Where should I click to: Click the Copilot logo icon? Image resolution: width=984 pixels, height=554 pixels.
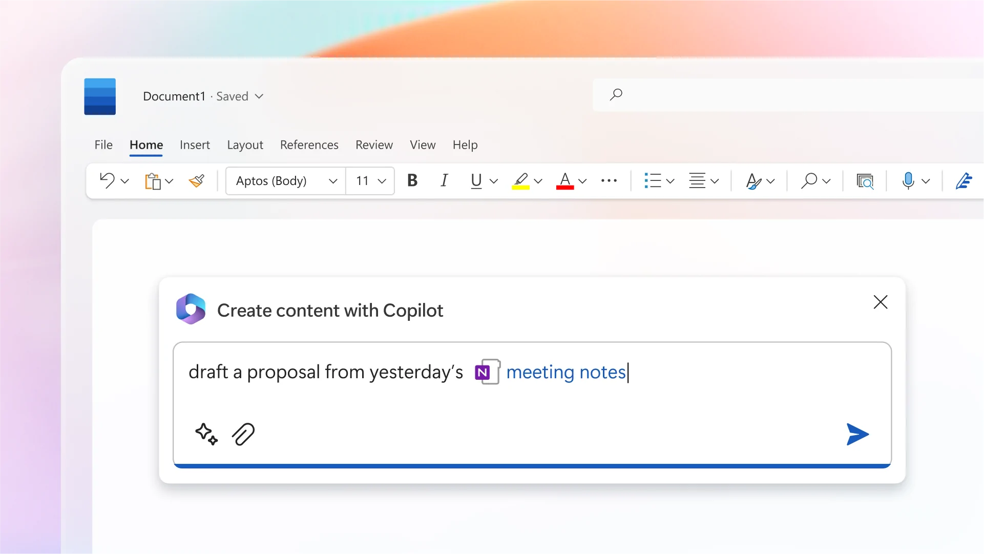coord(191,309)
